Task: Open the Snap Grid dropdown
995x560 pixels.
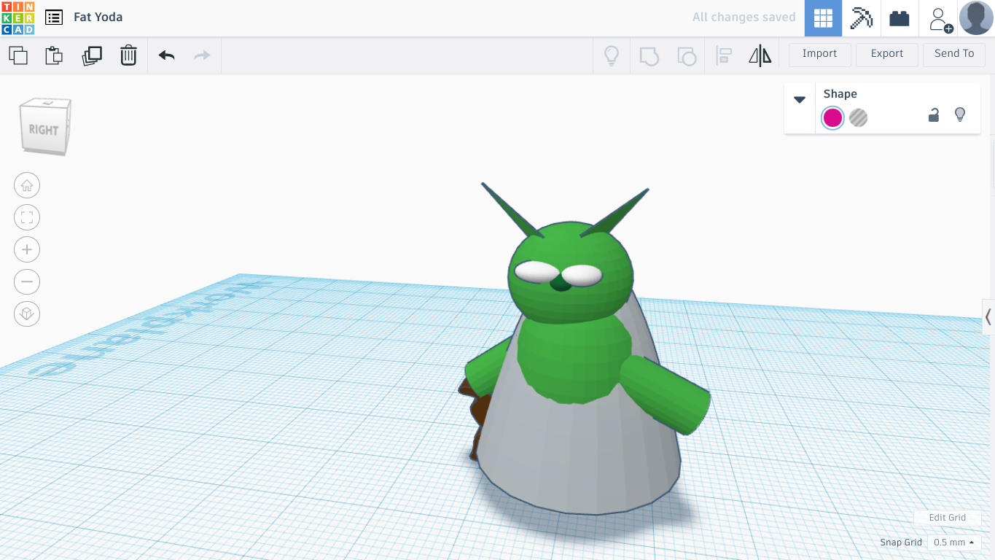Action: (x=954, y=542)
